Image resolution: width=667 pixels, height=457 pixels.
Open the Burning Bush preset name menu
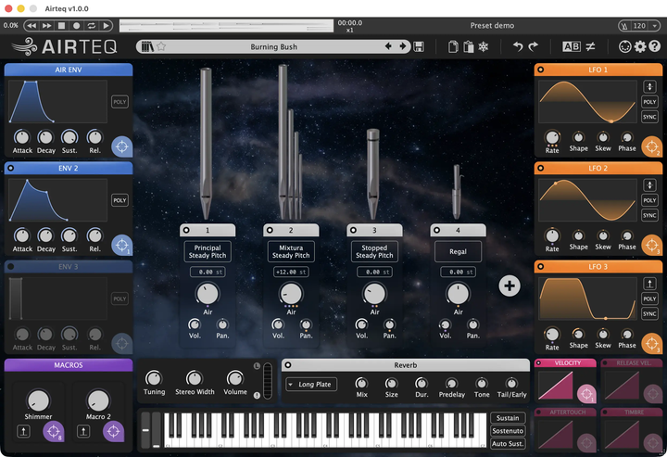point(273,46)
